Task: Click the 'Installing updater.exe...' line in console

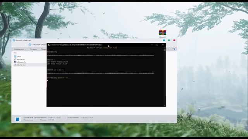Action: coord(59,78)
